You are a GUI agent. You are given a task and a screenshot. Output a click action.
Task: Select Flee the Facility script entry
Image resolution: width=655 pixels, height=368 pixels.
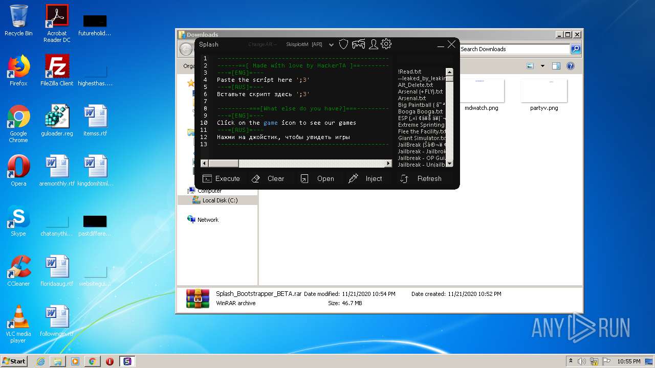click(x=422, y=131)
